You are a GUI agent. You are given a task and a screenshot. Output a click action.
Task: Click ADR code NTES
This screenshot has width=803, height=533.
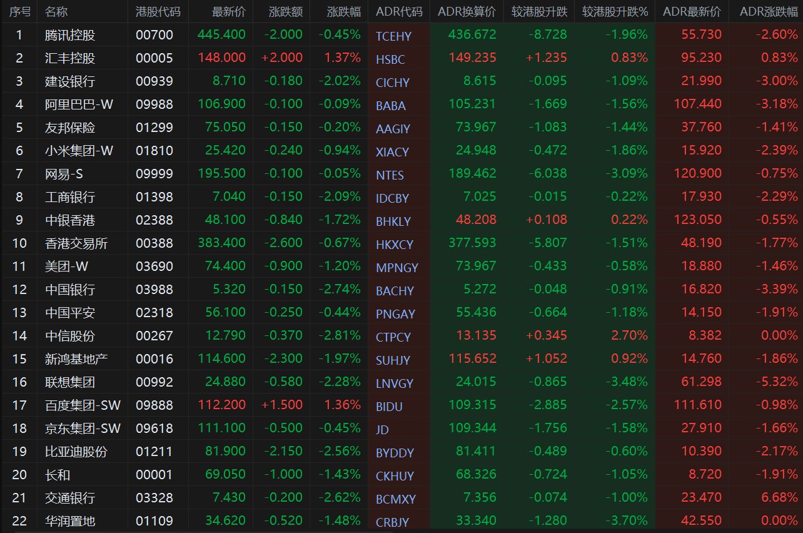(390, 175)
